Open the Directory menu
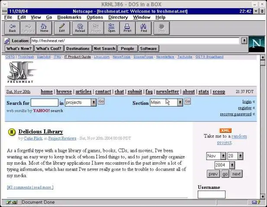Viewport: 267px width, 207px height. tap(118, 17)
